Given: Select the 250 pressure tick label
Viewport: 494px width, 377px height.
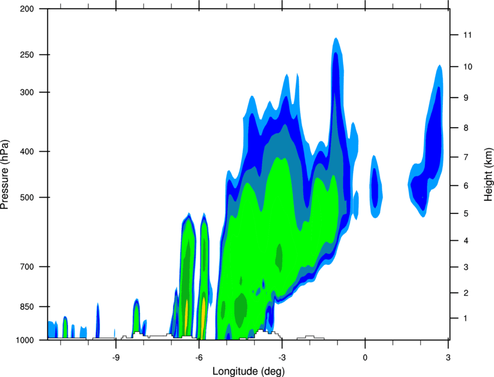Looking at the screenshot, I should click(27, 55).
